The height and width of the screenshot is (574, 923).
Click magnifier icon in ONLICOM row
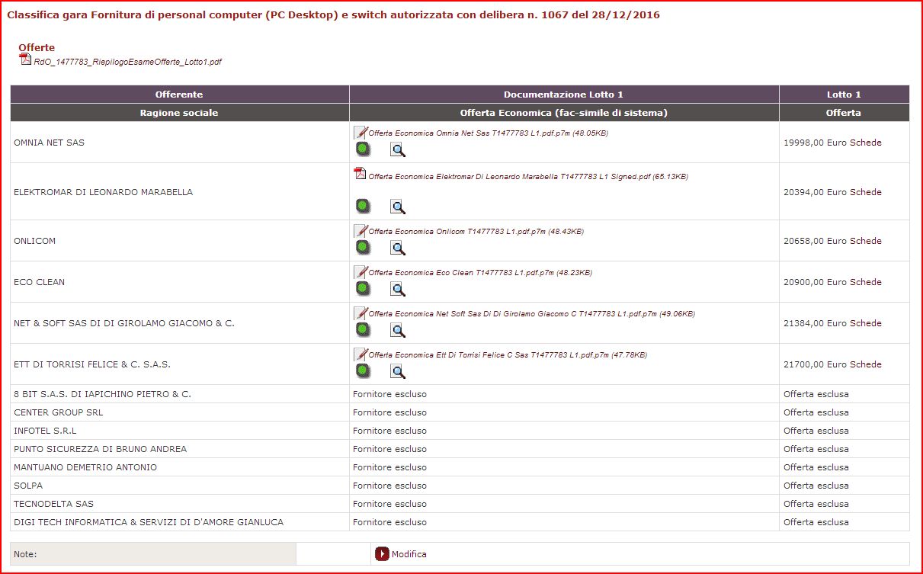tap(397, 248)
